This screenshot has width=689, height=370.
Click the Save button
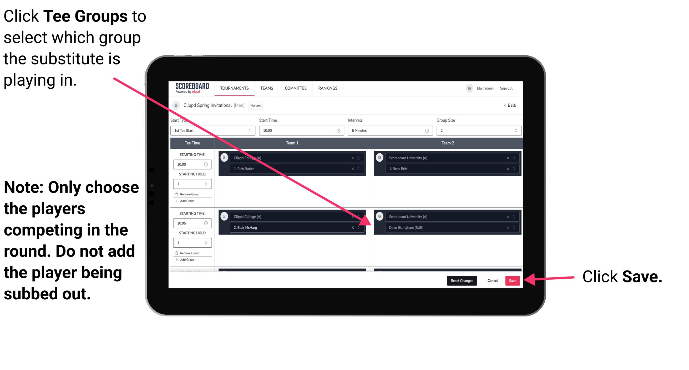pyautogui.click(x=513, y=280)
